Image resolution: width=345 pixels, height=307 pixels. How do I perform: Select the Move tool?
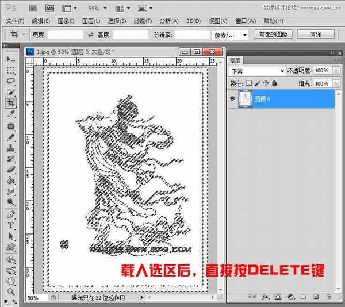pyautogui.click(x=10, y=59)
